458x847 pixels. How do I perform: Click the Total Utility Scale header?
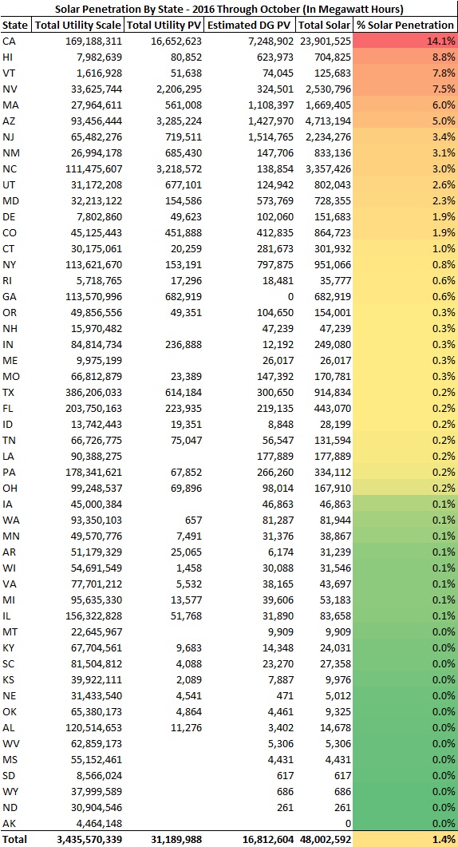coord(77,26)
